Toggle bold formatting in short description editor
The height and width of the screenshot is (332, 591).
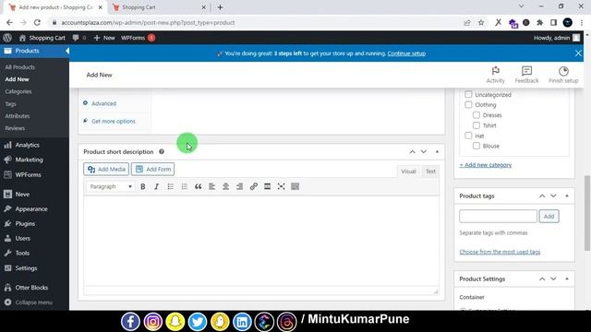(143, 186)
